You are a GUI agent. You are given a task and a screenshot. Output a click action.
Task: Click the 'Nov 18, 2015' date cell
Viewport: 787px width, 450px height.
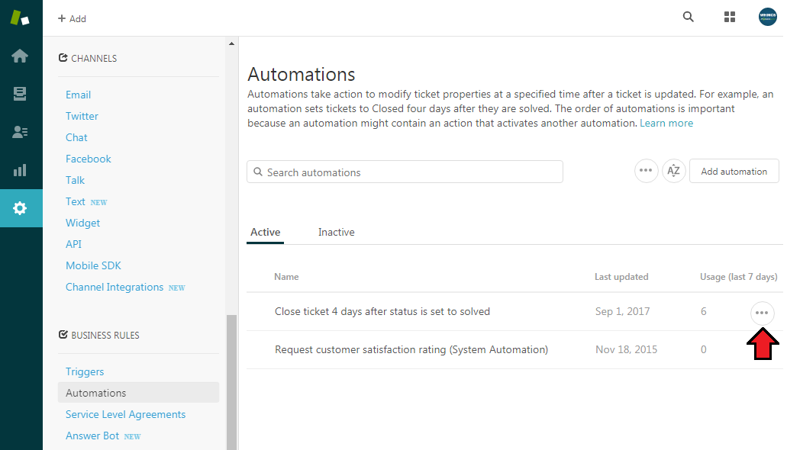(627, 349)
